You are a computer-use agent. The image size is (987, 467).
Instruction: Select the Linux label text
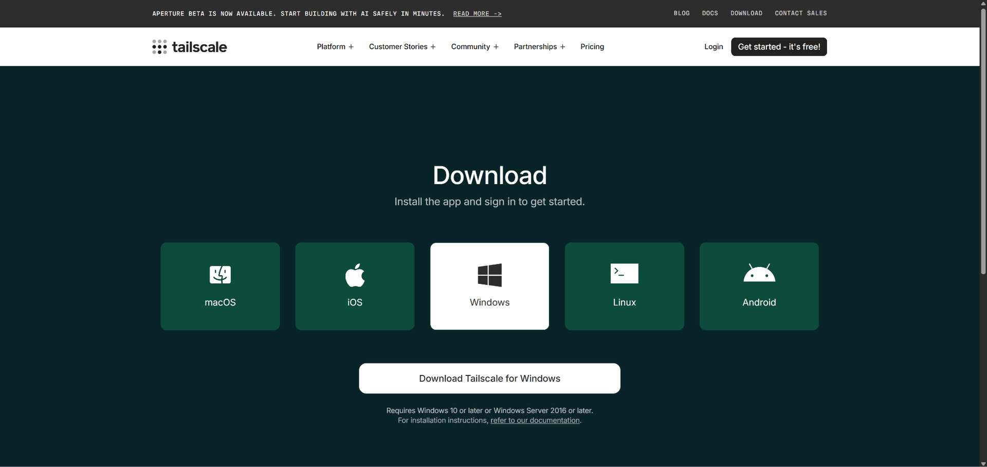tap(624, 302)
